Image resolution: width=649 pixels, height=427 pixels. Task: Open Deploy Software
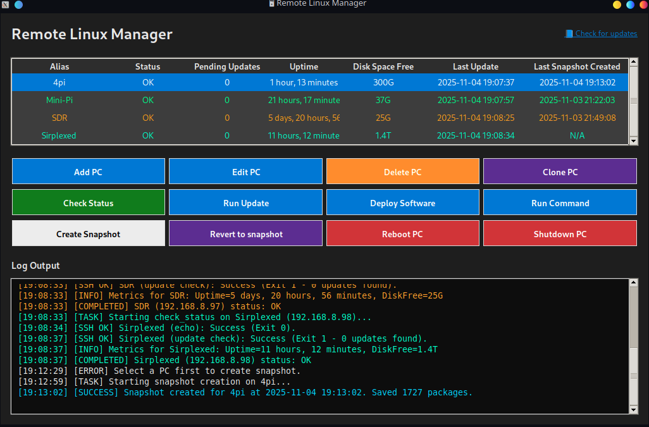coord(402,203)
